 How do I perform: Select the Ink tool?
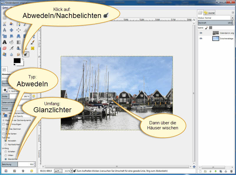click(19, 48)
